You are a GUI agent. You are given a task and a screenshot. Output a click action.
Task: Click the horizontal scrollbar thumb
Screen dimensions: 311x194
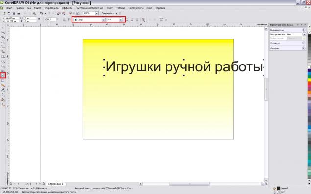coord(189,184)
